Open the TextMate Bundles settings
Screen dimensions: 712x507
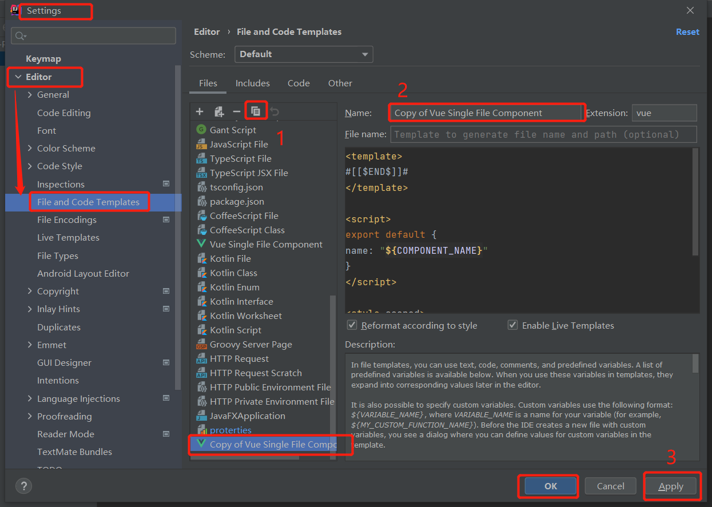coord(75,452)
